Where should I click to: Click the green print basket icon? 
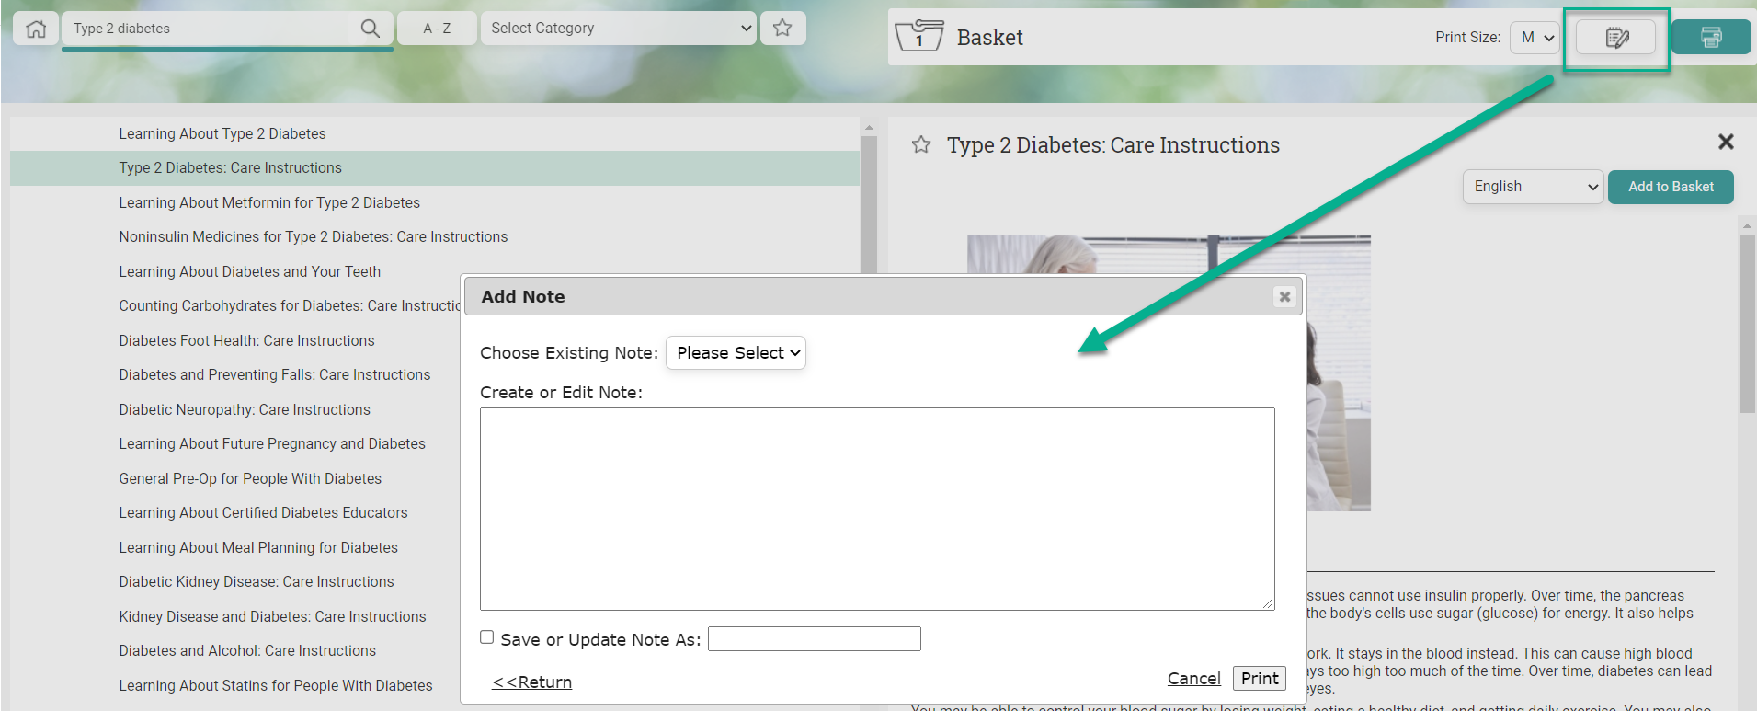click(1710, 38)
